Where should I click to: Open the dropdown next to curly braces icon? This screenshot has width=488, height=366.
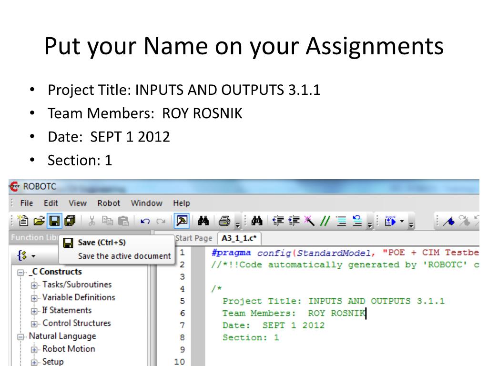pyautogui.click(x=33, y=256)
